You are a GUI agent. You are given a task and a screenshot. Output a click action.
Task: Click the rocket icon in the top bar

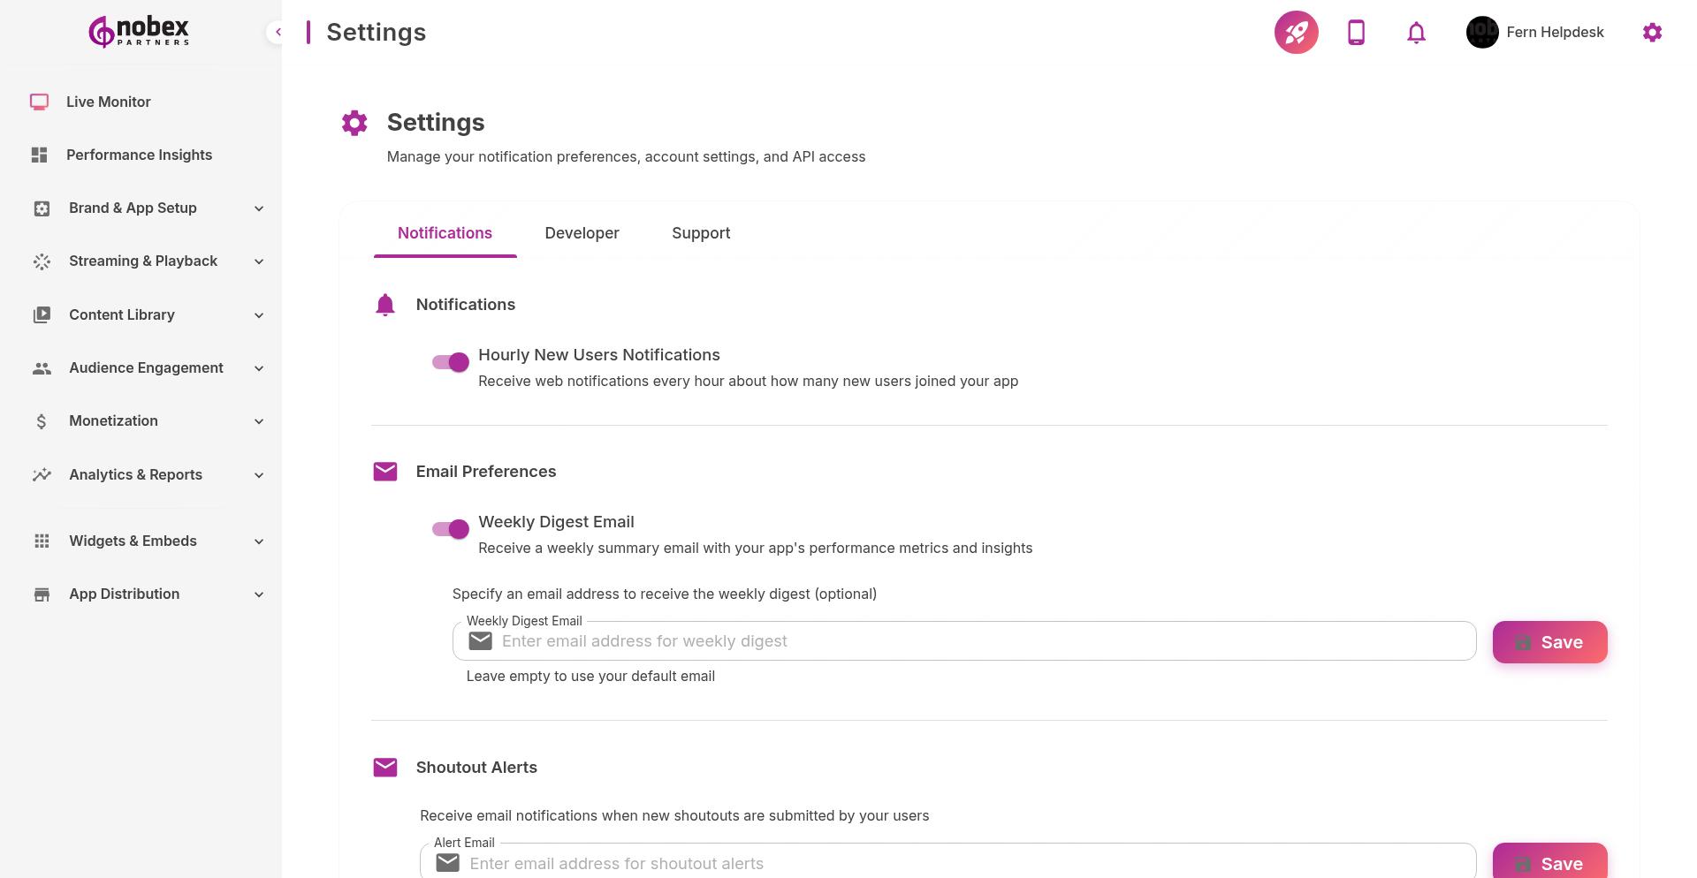[x=1296, y=32]
